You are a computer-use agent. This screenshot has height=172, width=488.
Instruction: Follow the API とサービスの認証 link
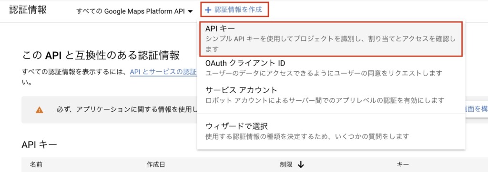(163, 72)
